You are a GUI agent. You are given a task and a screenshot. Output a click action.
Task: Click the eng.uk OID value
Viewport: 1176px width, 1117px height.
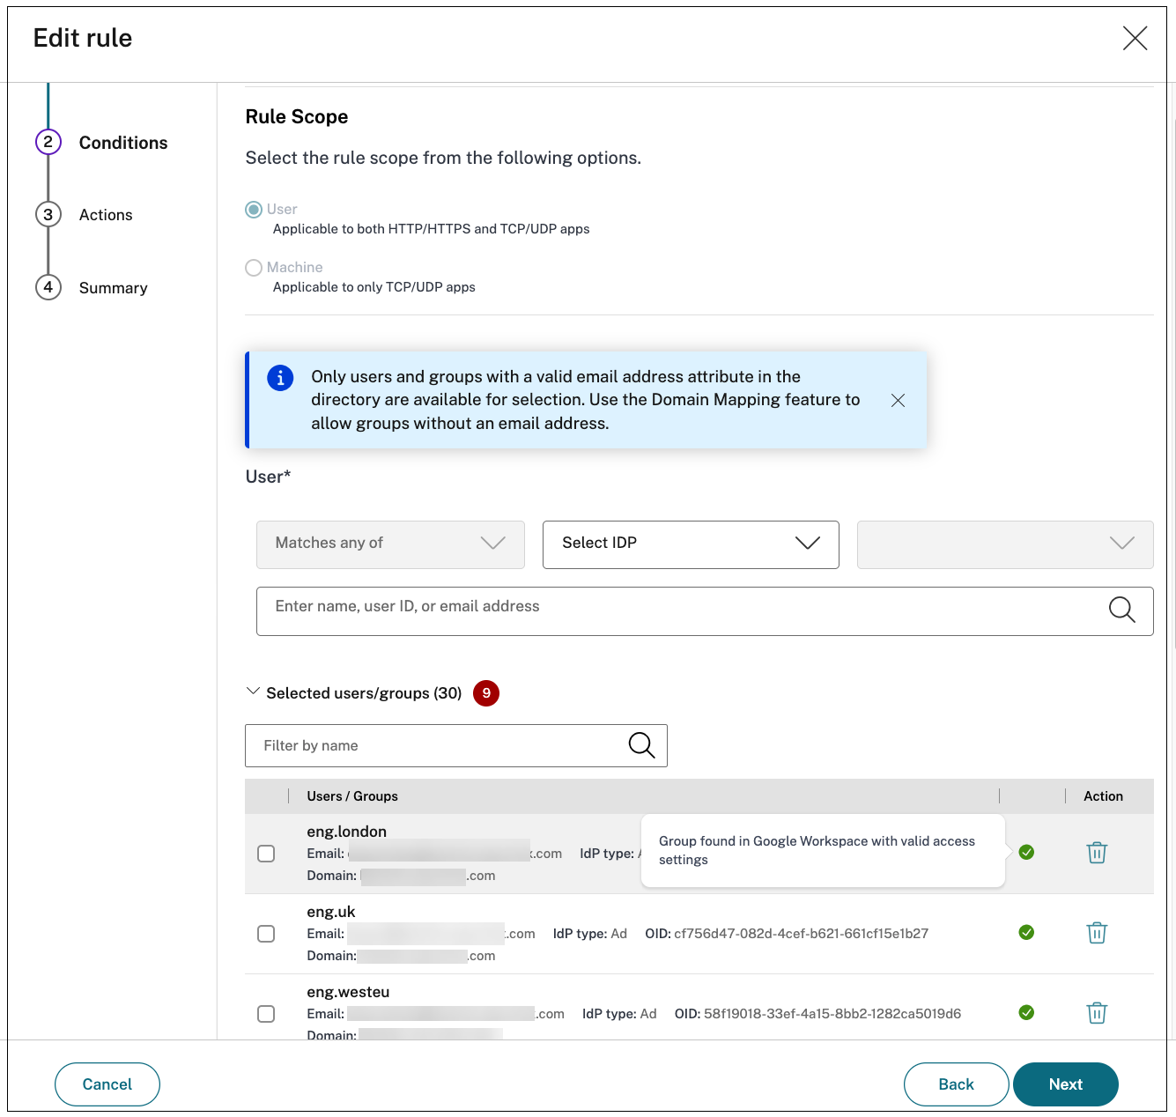802,934
